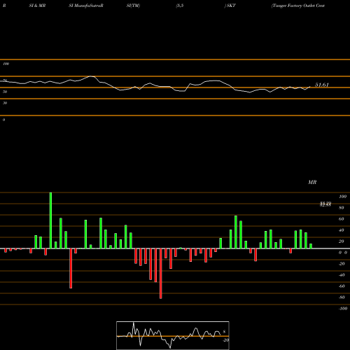350x350 pixels.
Task: Click the MR right-axis label -100
Action: click(x=343, y=309)
